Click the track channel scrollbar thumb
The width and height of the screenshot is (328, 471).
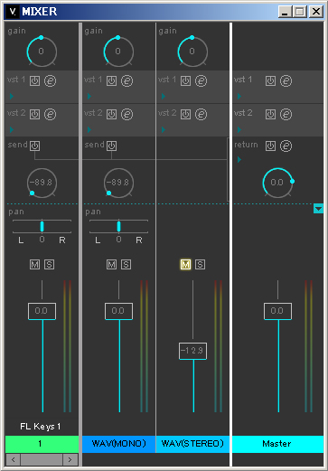[42, 460]
